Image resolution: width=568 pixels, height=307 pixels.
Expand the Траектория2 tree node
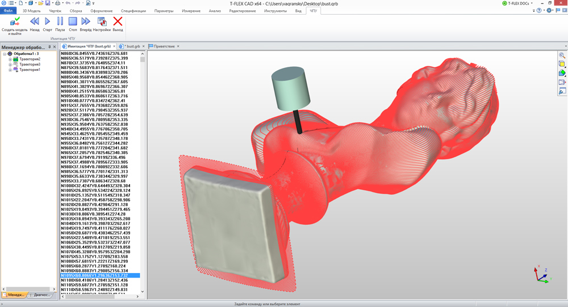(x=10, y=59)
